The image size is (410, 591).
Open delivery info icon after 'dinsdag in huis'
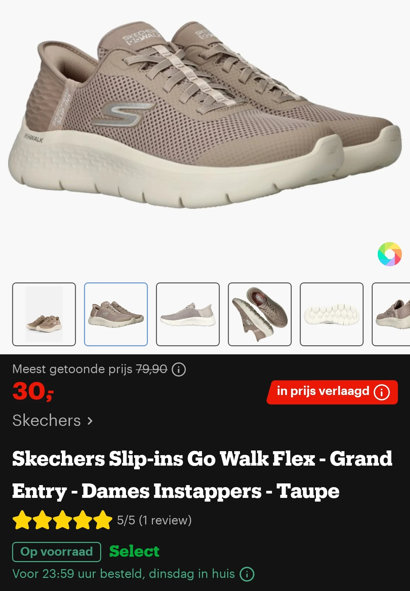coord(247,574)
